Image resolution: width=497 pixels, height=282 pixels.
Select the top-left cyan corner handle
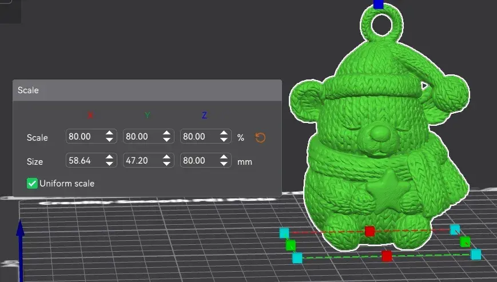click(284, 232)
